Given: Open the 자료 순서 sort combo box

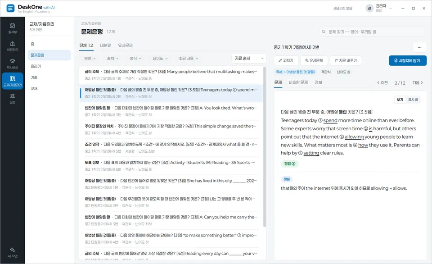Looking at the screenshot, I should pos(249,59).
